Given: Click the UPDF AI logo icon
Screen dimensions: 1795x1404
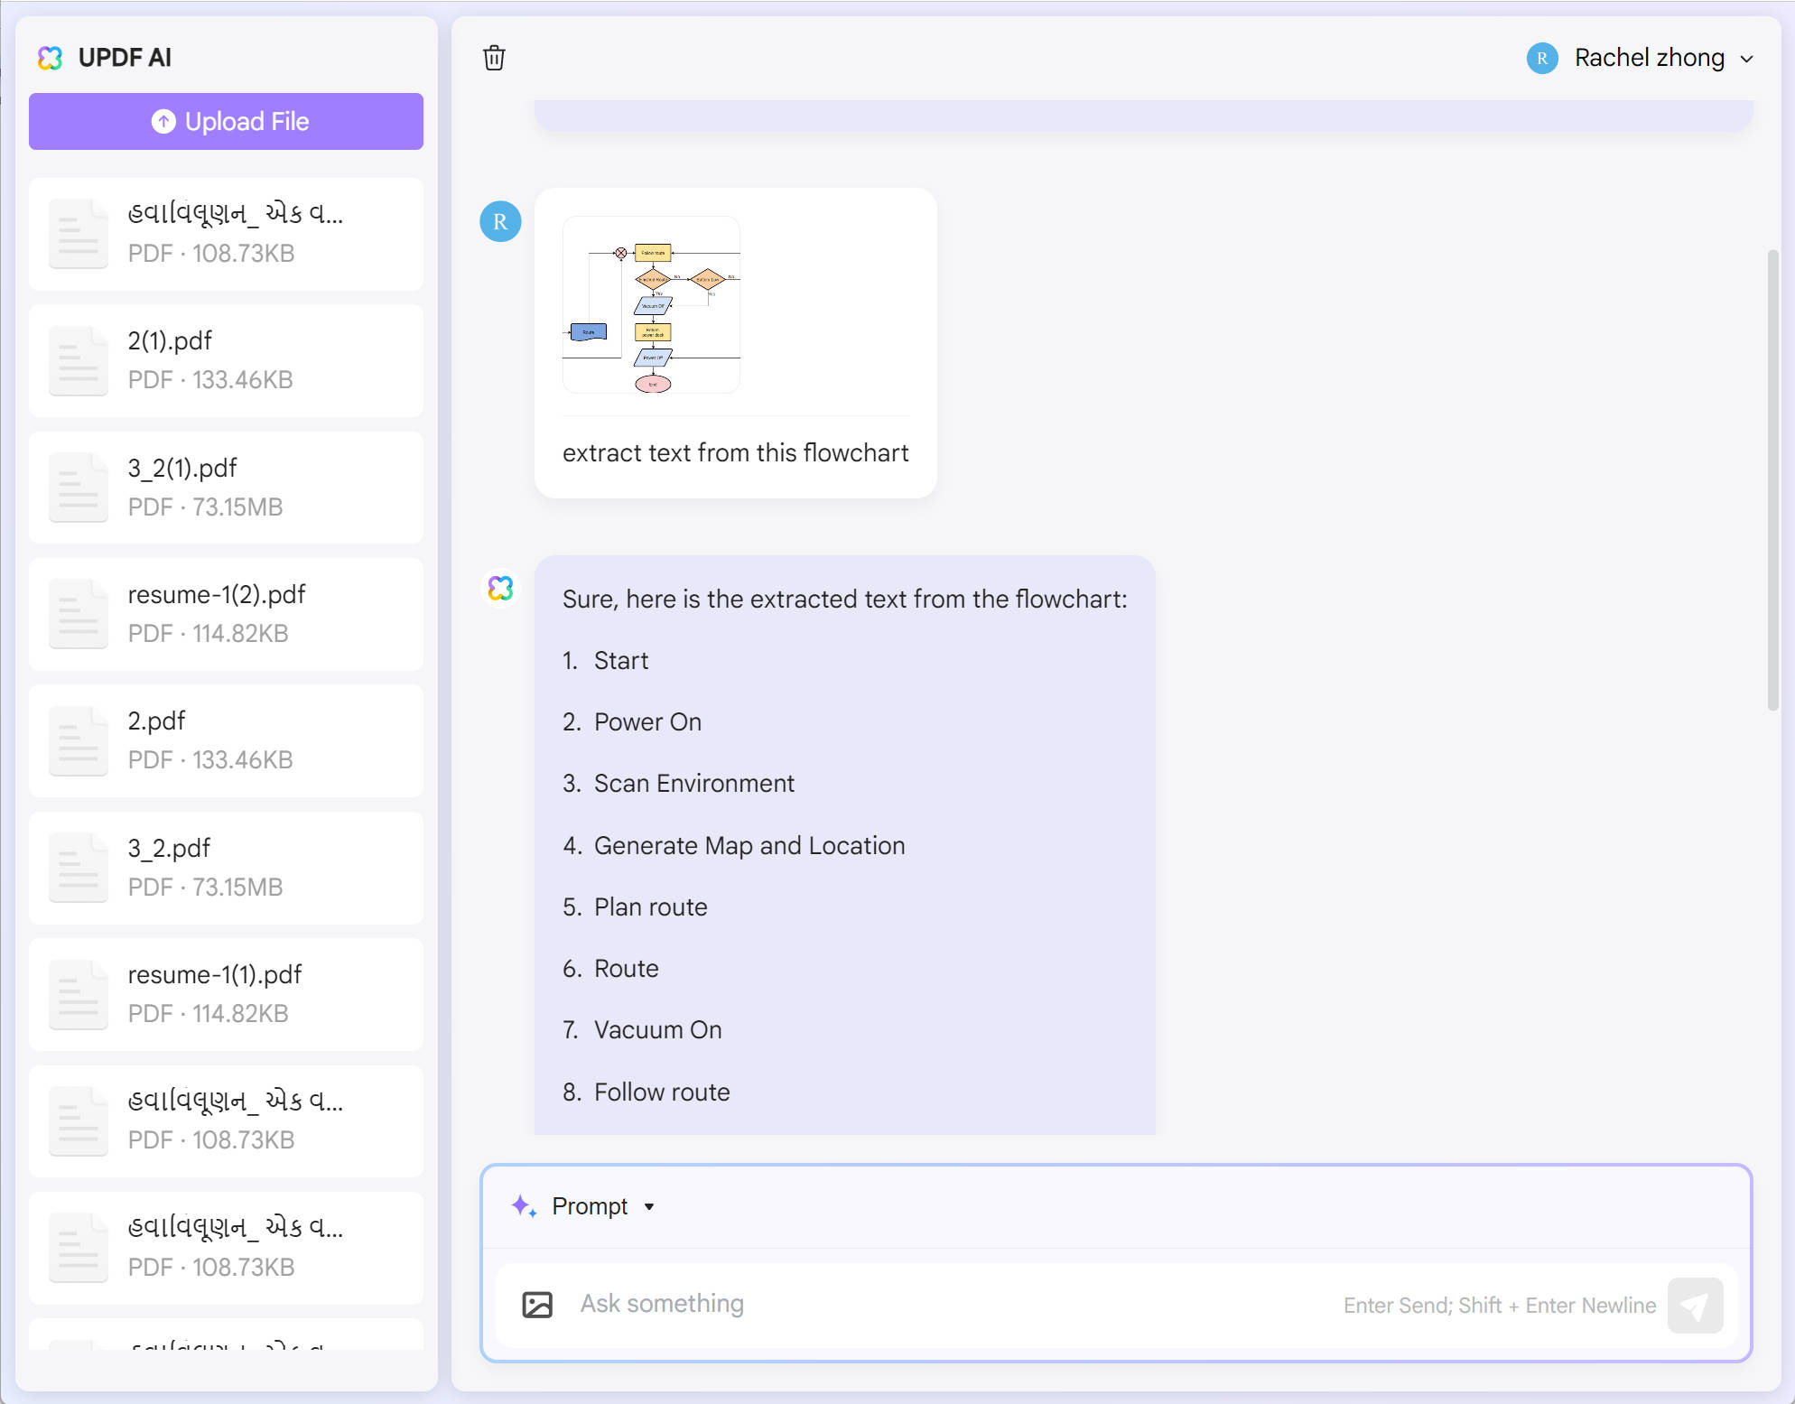Looking at the screenshot, I should 50,58.
